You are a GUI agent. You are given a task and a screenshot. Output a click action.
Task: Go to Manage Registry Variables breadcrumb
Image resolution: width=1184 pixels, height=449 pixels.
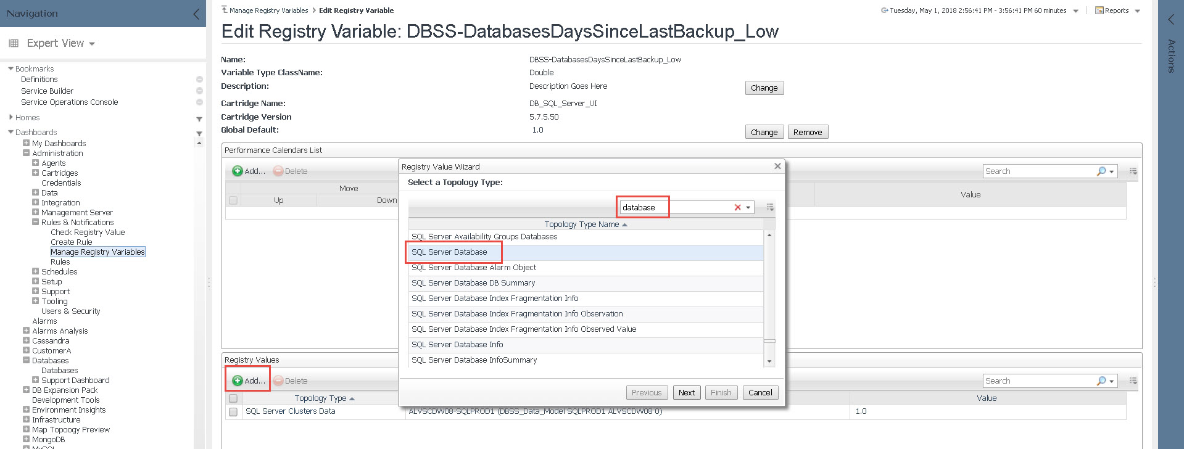coord(268,10)
